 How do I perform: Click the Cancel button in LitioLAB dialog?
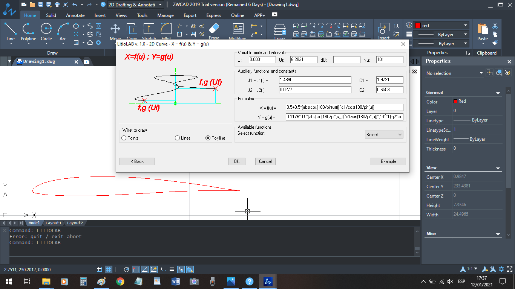click(265, 161)
